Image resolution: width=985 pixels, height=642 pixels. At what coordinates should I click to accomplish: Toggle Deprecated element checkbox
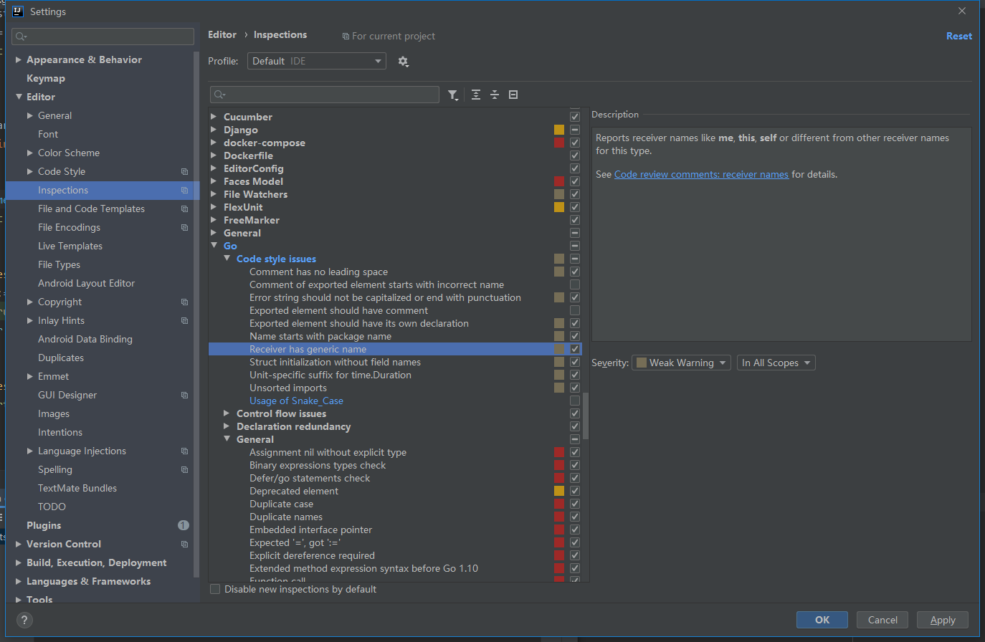coord(575,491)
